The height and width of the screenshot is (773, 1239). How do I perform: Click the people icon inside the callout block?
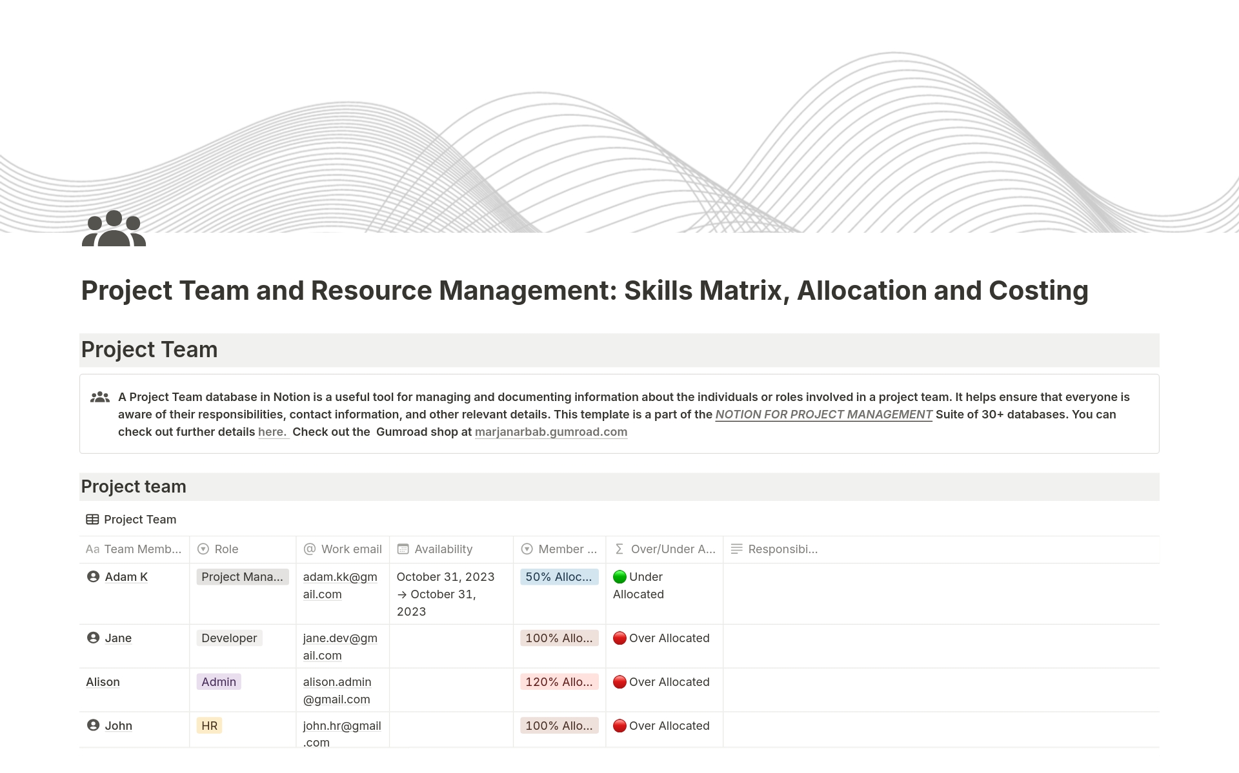pyautogui.click(x=100, y=397)
